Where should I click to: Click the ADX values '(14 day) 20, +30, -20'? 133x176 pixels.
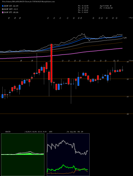coord(75,132)
